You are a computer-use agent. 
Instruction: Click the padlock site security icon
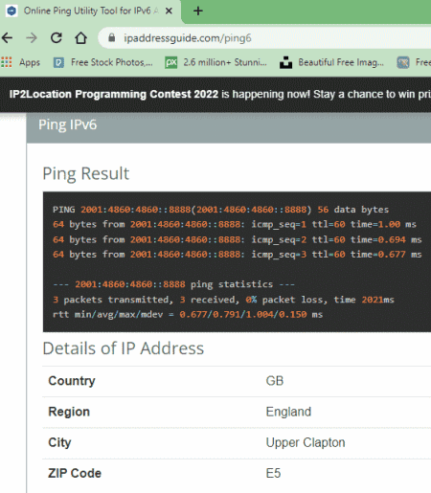pos(111,37)
